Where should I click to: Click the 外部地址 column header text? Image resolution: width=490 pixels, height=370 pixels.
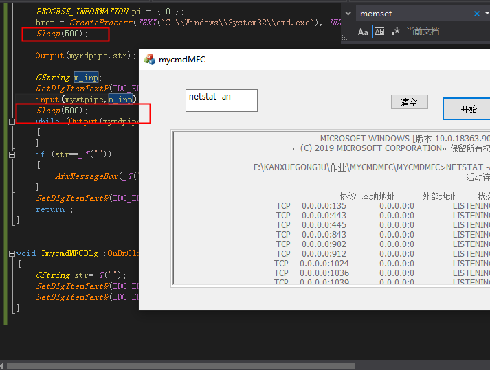[438, 196]
